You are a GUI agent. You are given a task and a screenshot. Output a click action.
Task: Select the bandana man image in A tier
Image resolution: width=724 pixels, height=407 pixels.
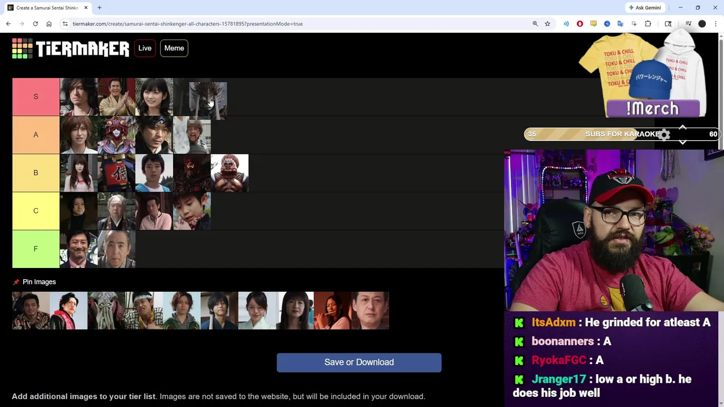click(154, 135)
